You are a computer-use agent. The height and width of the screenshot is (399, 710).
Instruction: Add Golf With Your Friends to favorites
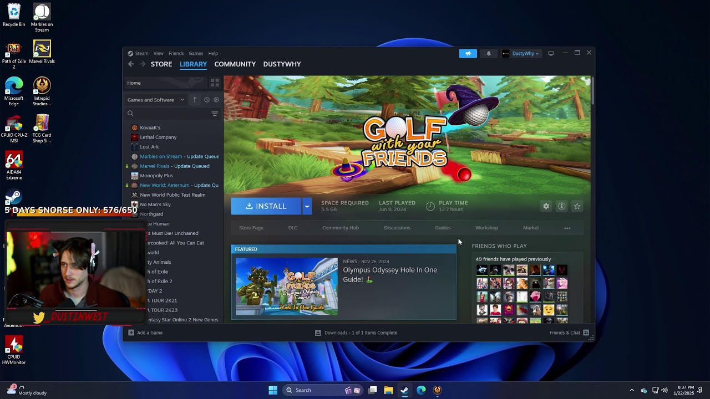(x=577, y=206)
